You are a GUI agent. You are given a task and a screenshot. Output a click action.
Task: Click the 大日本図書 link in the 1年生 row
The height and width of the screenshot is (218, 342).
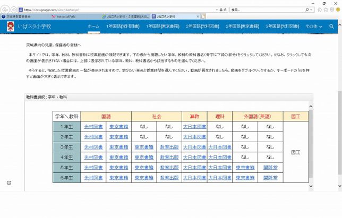tap(194, 127)
